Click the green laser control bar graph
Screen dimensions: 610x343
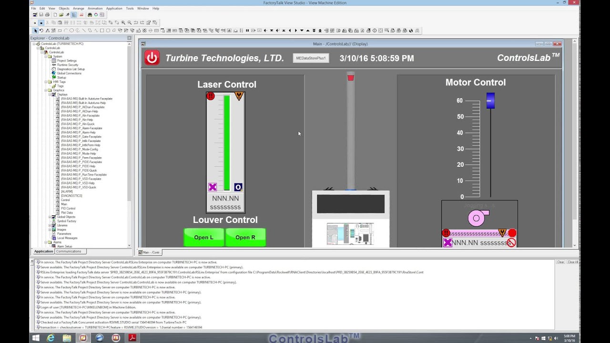[227, 143]
